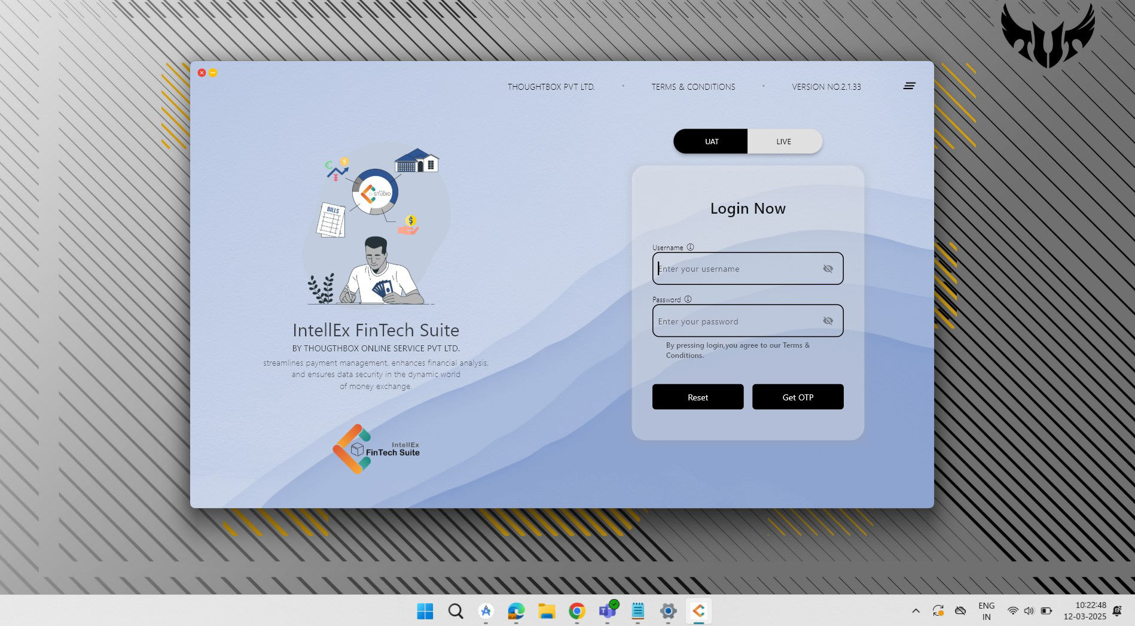Toggle username visibility with the eye icon
Image resolution: width=1135 pixels, height=626 pixels.
click(x=828, y=268)
